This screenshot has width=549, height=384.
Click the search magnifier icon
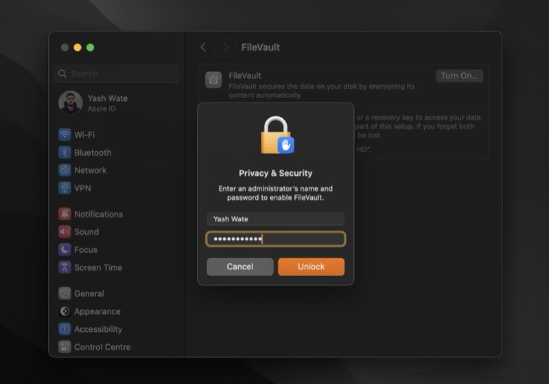click(x=62, y=74)
